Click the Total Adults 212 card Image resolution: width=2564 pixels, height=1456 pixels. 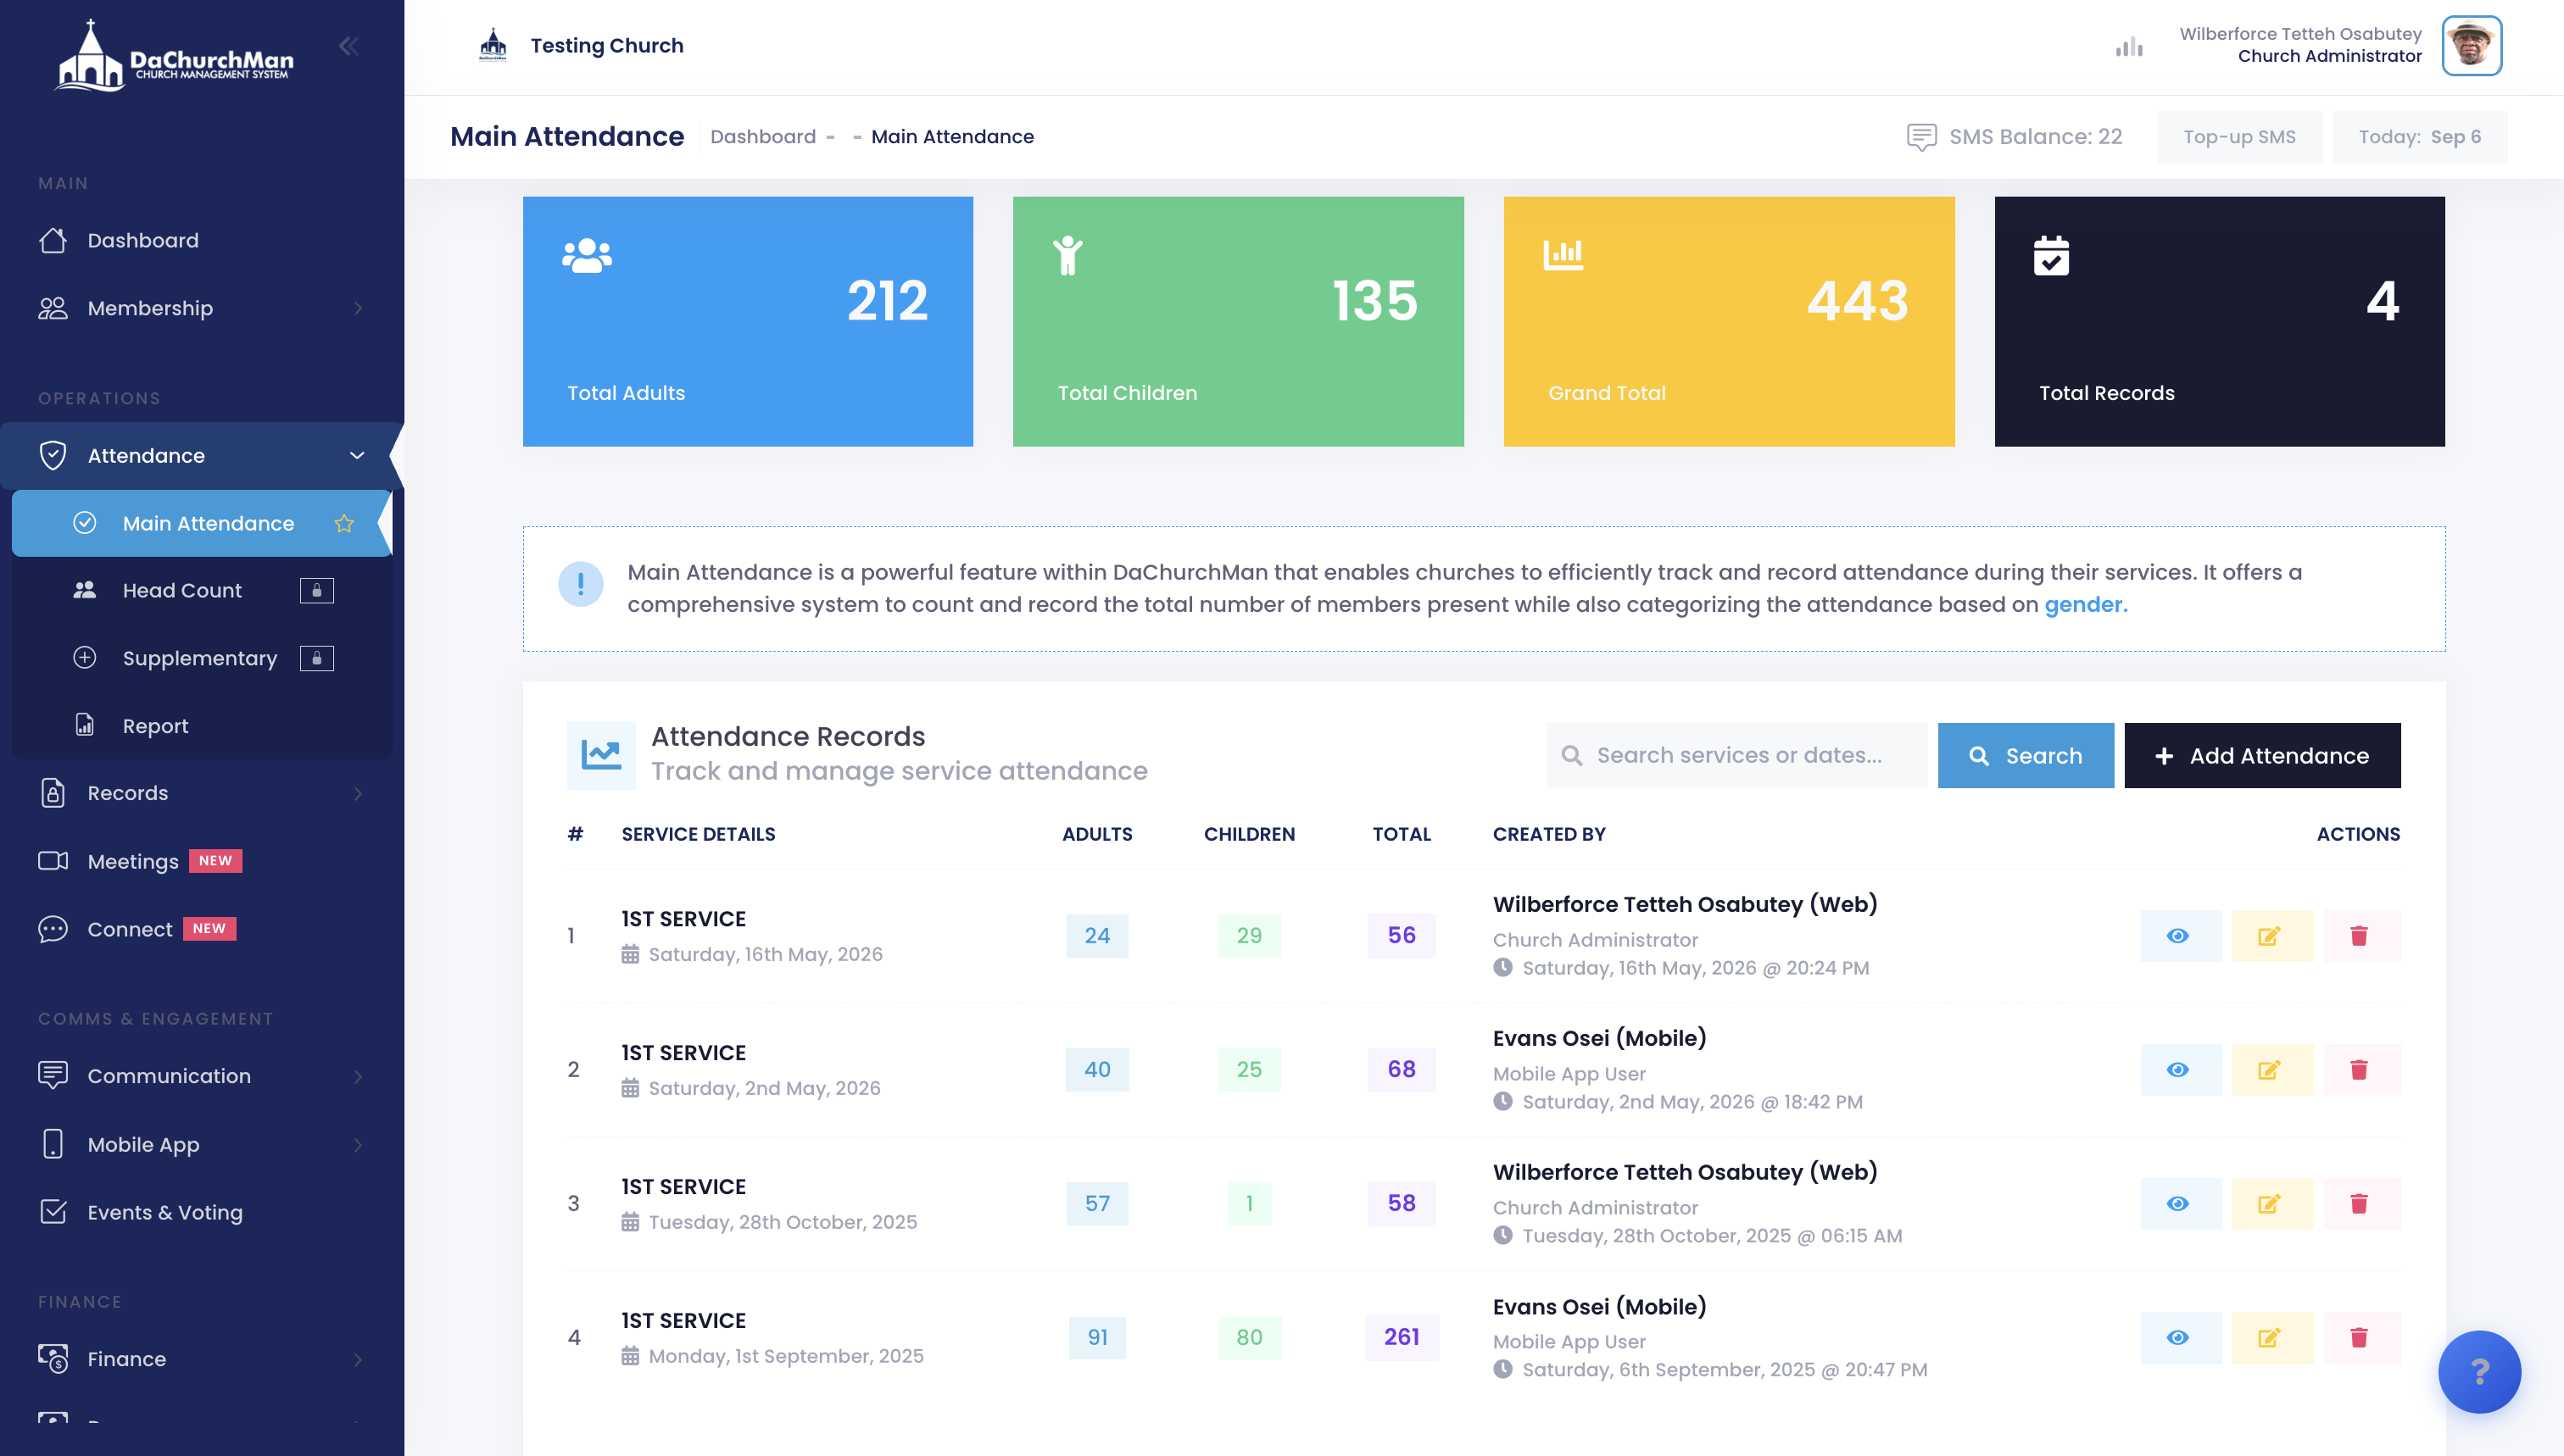click(x=747, y=321)
